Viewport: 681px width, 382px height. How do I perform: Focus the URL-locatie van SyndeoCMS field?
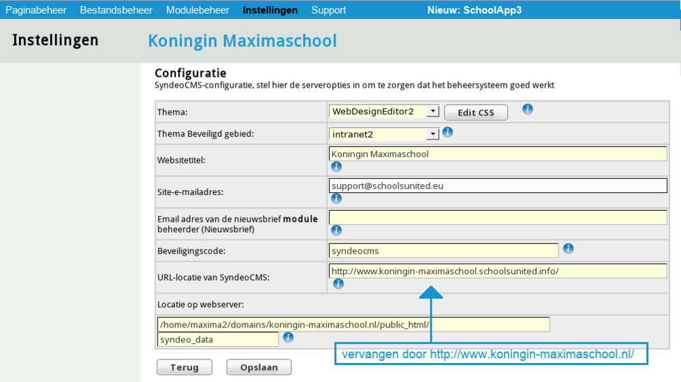click(498, 271)
